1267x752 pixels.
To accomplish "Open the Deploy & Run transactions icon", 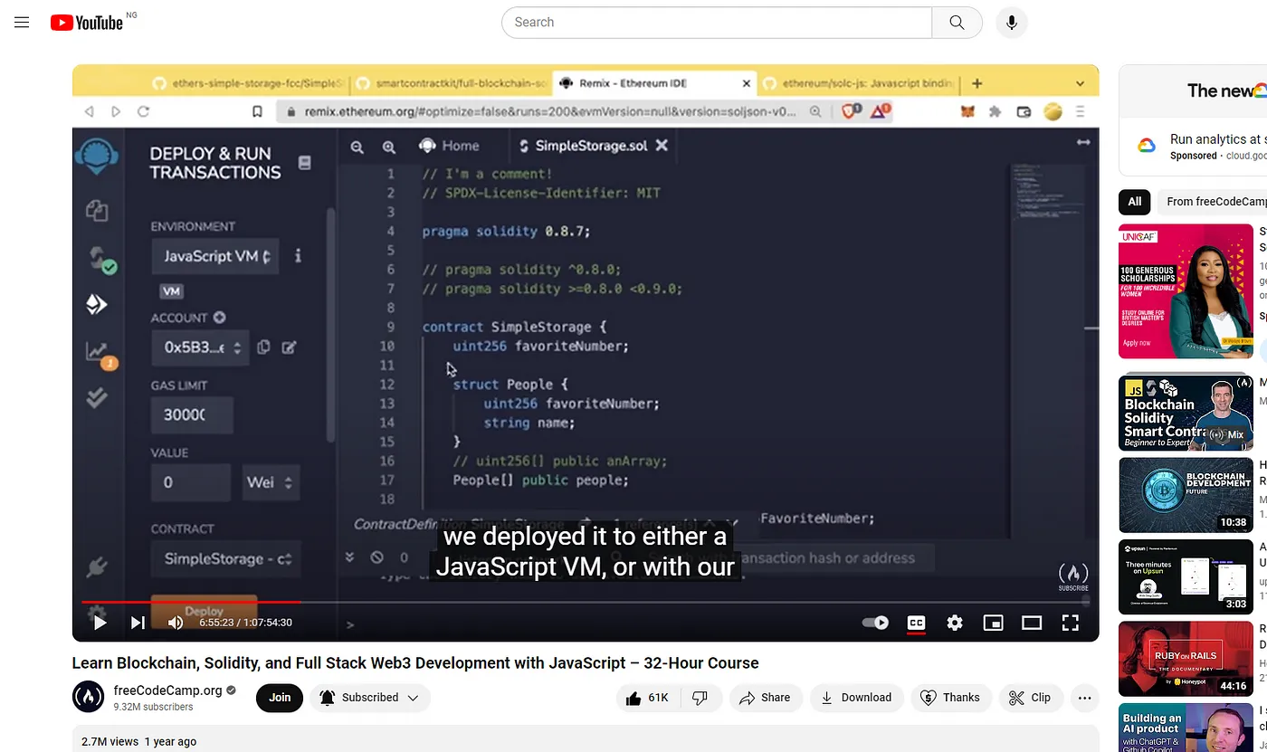I will tap(97, 304).
